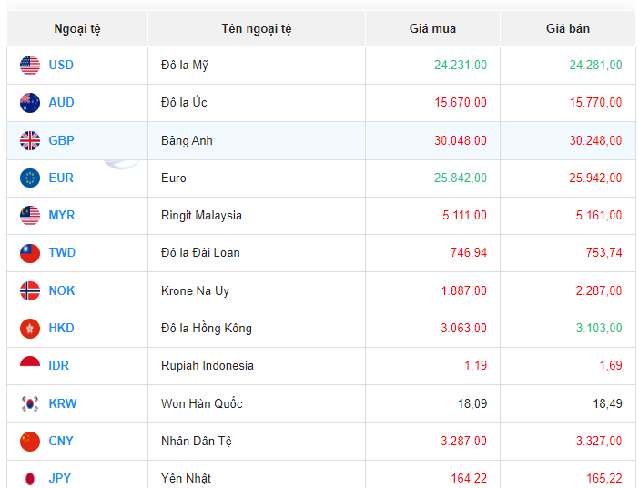Click the European Union flag icon
Image resolution: width=639 pixels, height=488 pixels.
30,178
